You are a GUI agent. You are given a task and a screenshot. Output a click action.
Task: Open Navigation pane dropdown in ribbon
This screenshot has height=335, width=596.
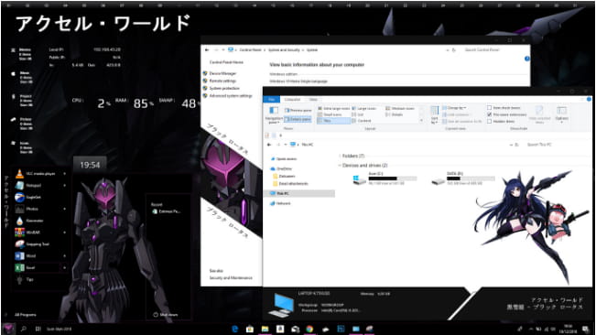pyautogui.click(x=274, y=114)
